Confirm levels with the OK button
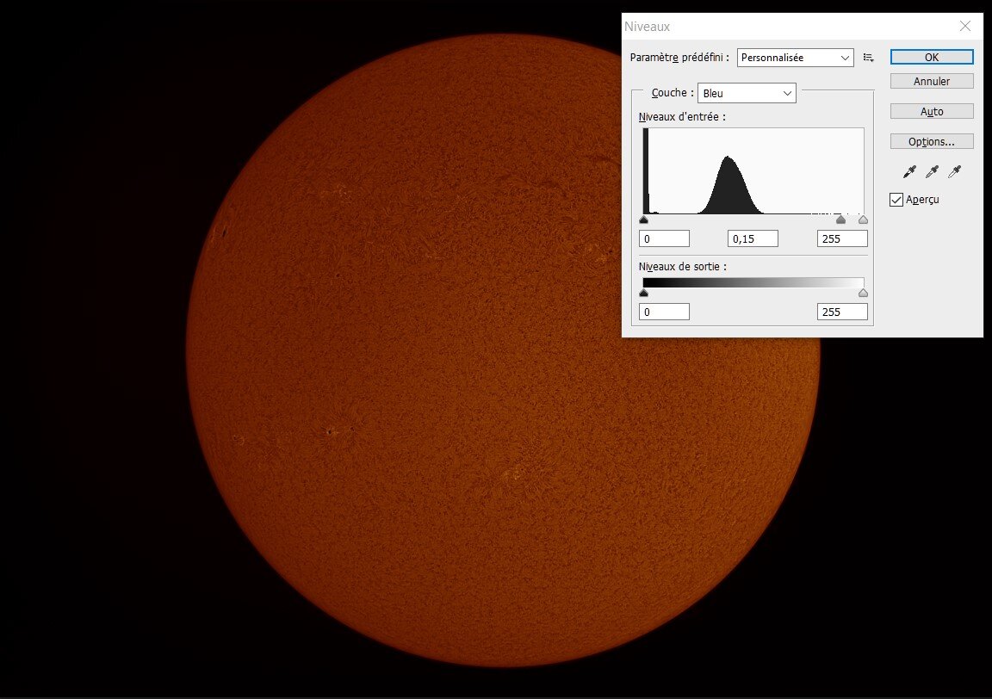The image size is (992, 699). click(x=931, y=57)
